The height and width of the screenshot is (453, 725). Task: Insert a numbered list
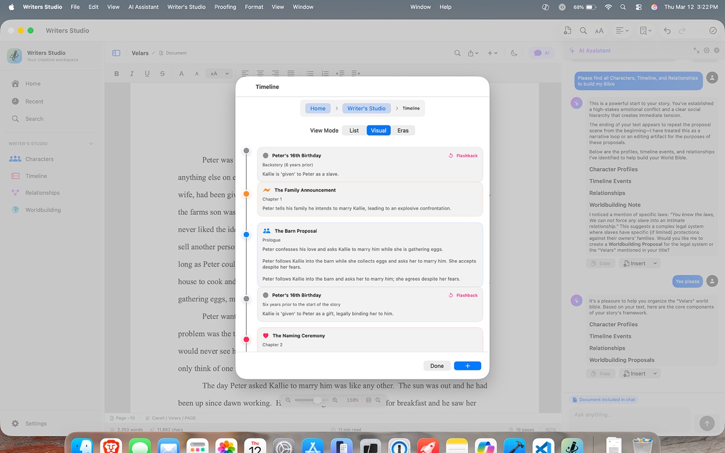(325, 74)
